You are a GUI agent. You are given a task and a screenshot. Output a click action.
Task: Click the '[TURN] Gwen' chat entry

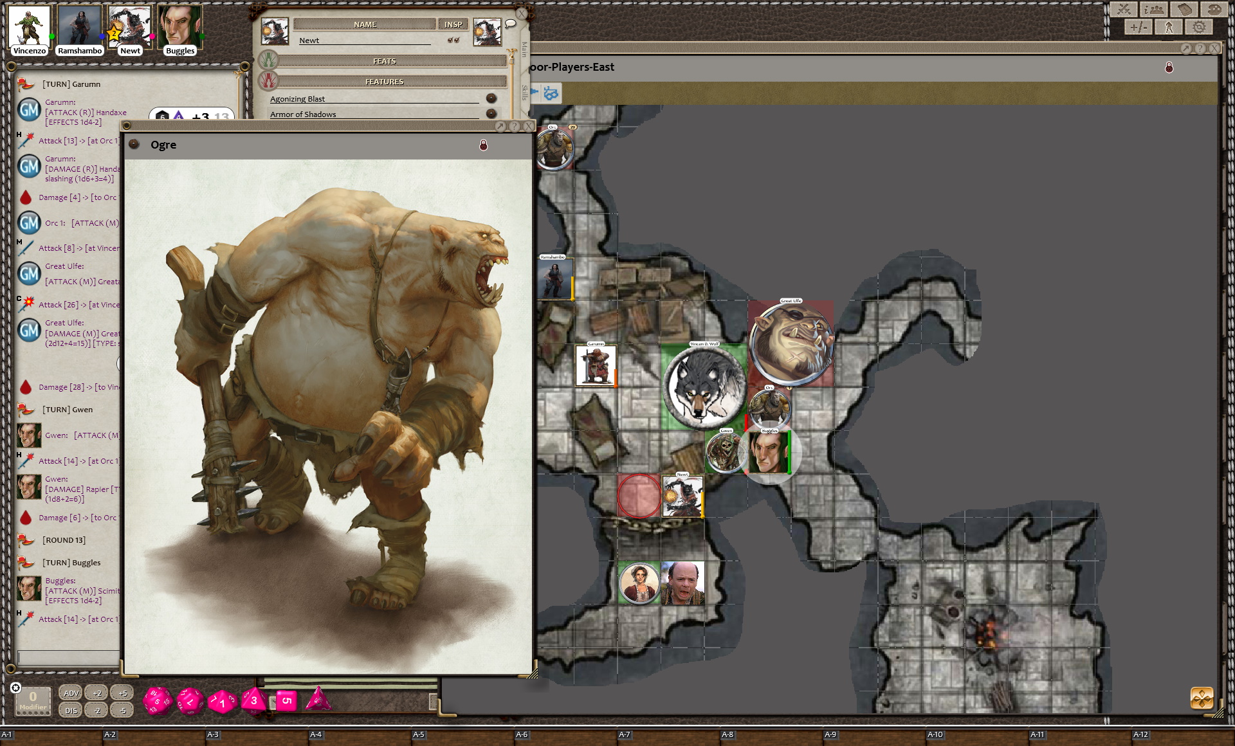point(68,410)
